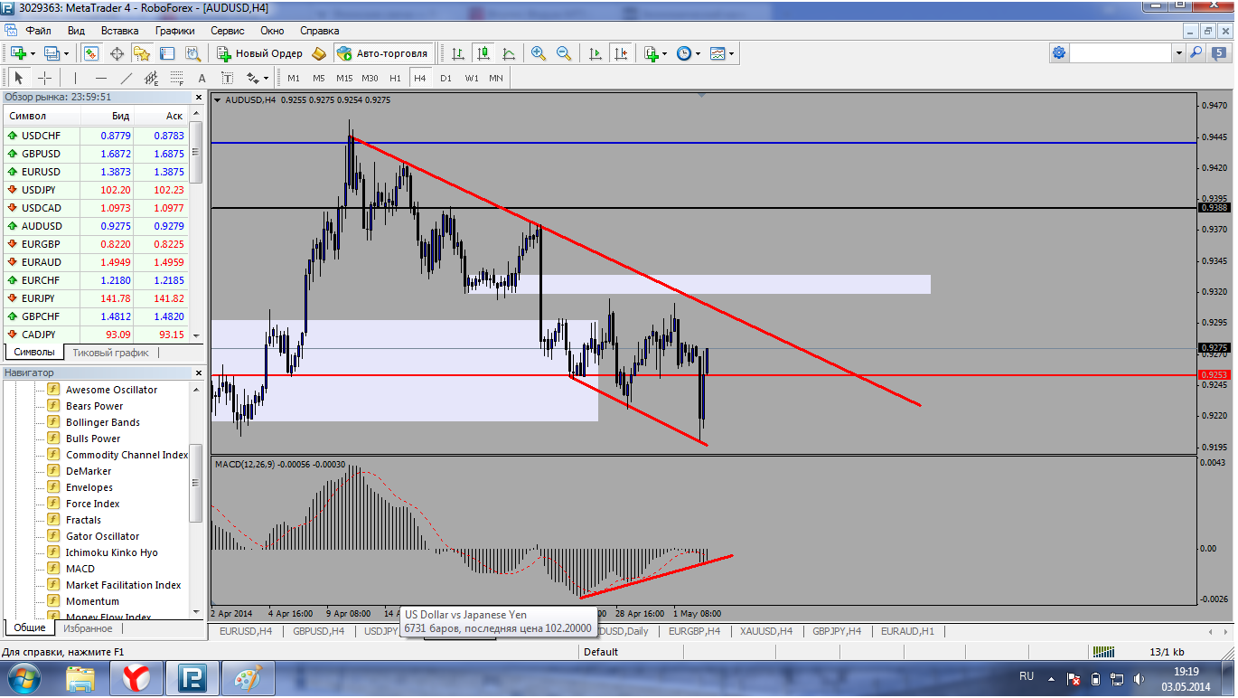Select the text label T tool
The image size is (1238, 698).
pos(227,78)
